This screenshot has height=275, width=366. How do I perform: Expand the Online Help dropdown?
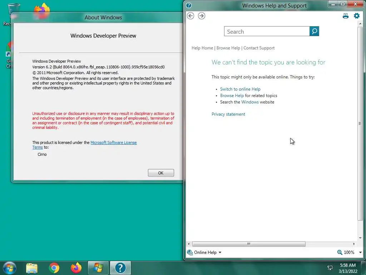click(220, 252)
